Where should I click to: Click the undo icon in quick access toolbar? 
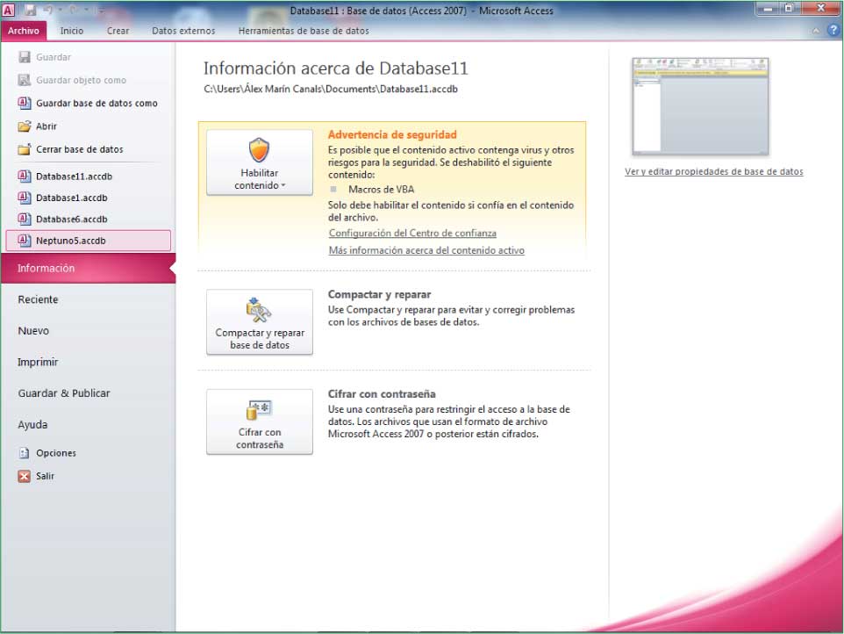coord(48,10)
